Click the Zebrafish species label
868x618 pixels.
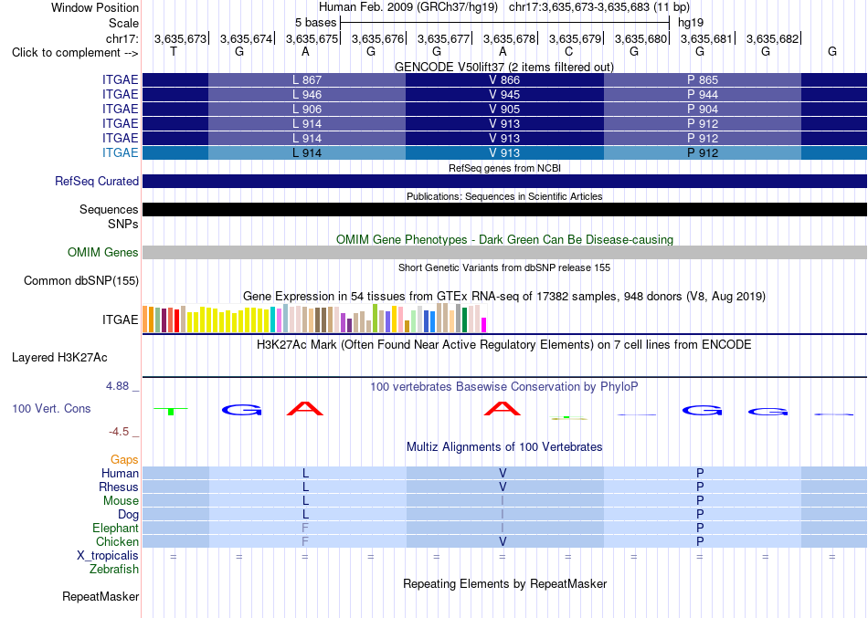(114, 569)
